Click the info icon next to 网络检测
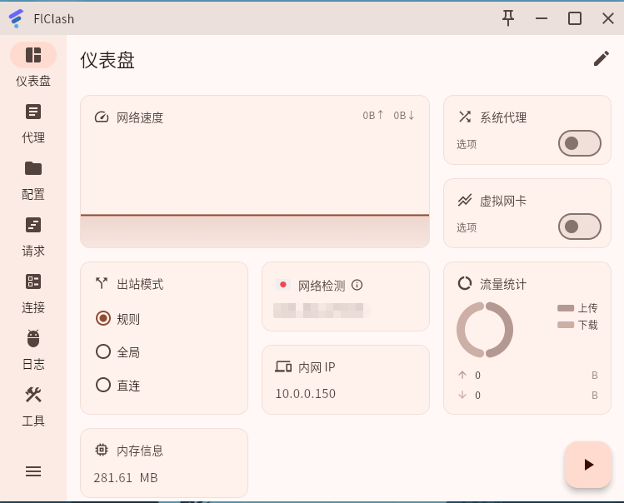The height and width of the screenshot is (503, 624). 357,285
